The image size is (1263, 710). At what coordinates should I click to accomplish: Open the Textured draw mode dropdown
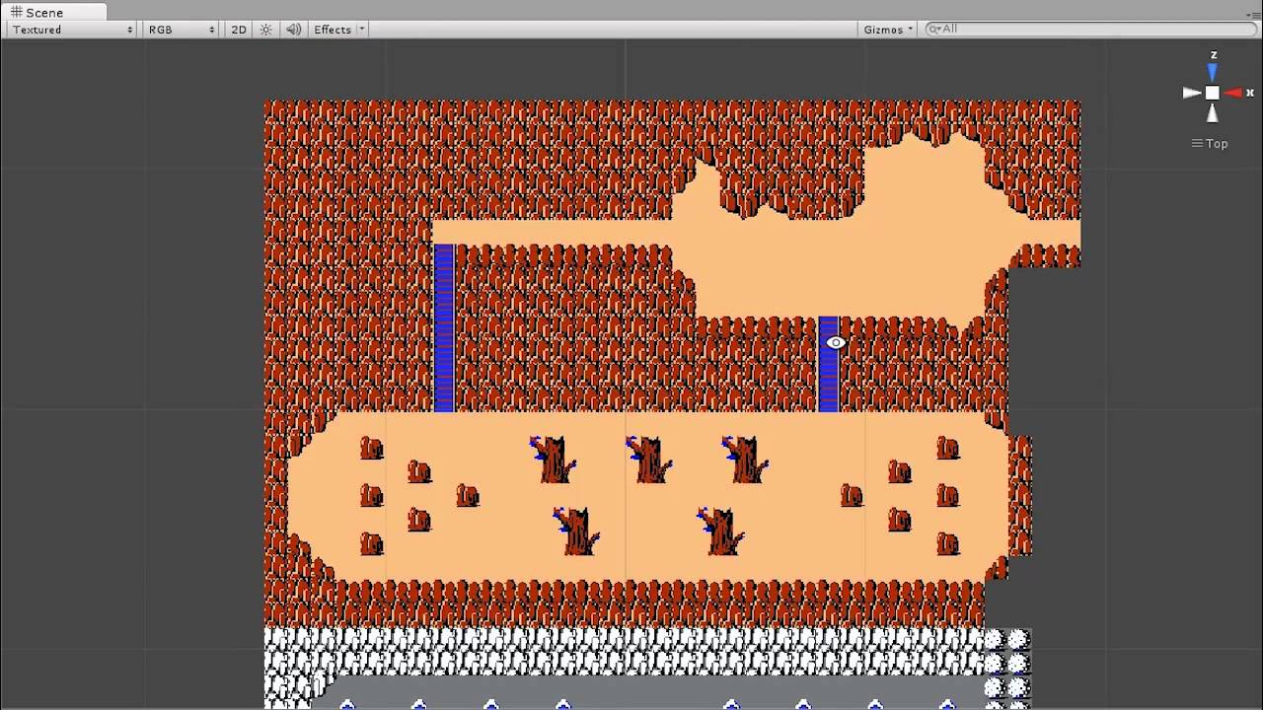point(73,30)
